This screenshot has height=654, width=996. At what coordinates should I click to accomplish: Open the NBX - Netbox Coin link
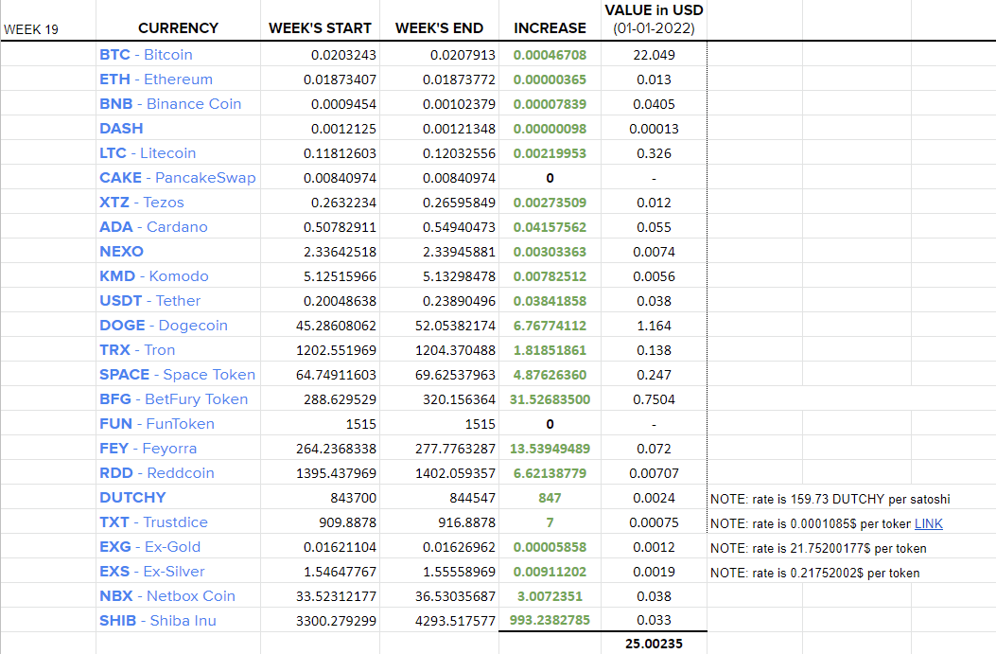click(x=167, y=596)
